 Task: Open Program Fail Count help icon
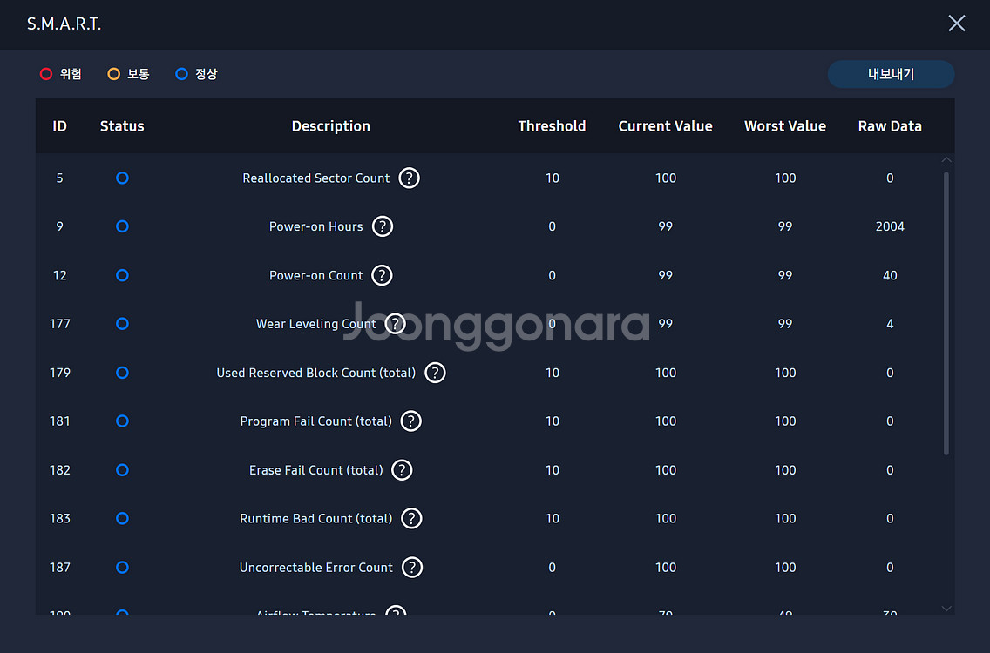(410, 421)
